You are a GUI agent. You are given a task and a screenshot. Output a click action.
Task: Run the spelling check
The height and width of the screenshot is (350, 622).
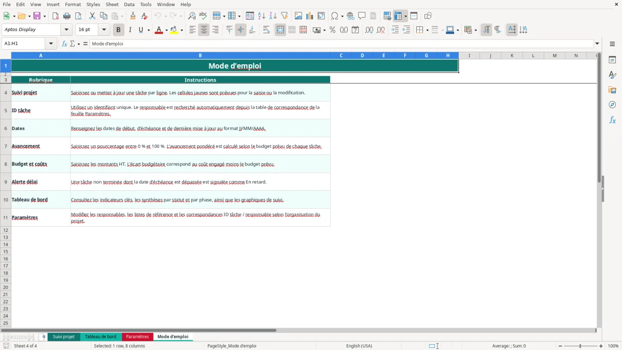[203, 16]
